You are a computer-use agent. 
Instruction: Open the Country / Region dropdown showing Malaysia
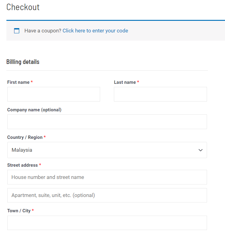107,150
